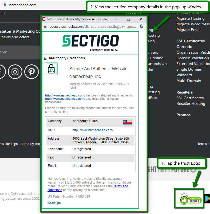Screen dimensions: 210x214
Task: Open the Promos link
Action: (184, 115)
